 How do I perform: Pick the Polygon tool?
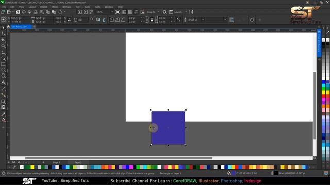tap(3, 76)
